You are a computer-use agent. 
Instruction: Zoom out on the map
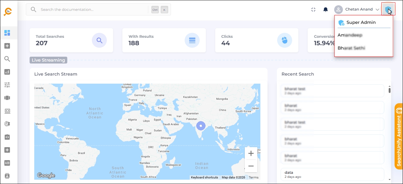point(251,166)
